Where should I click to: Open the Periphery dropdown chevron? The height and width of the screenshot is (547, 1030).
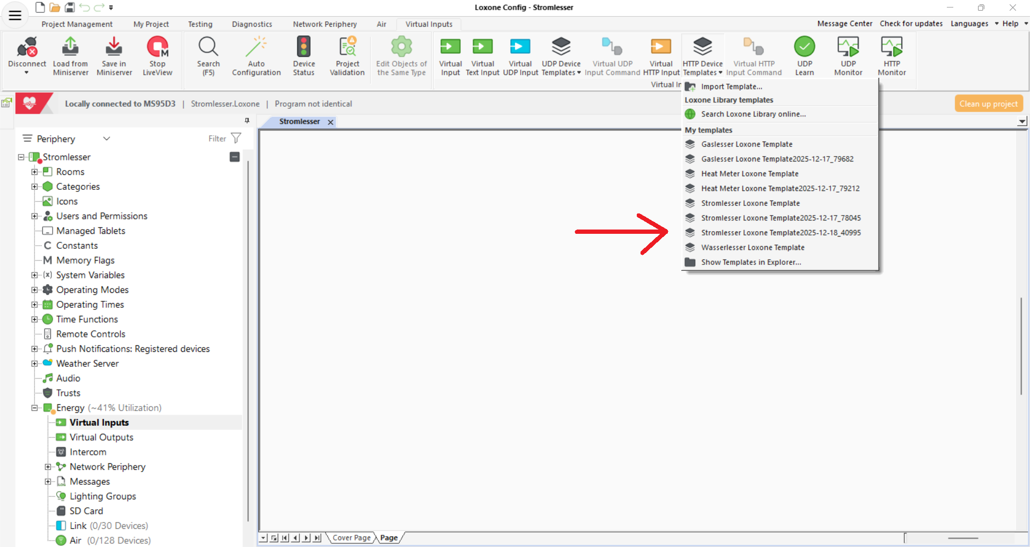click(x=107, y=138)
